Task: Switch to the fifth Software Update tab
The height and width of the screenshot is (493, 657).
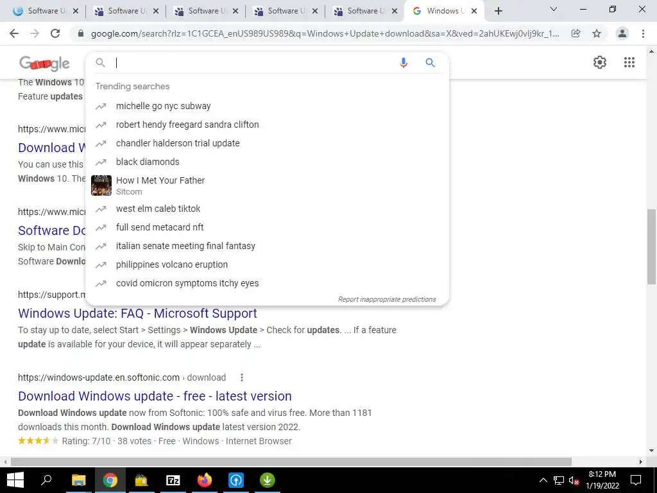Action: click(364, 11)
